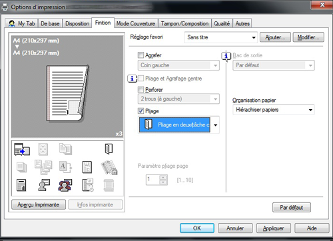
Task: Click the Paramètre pliage page number field
Action: 153,180
